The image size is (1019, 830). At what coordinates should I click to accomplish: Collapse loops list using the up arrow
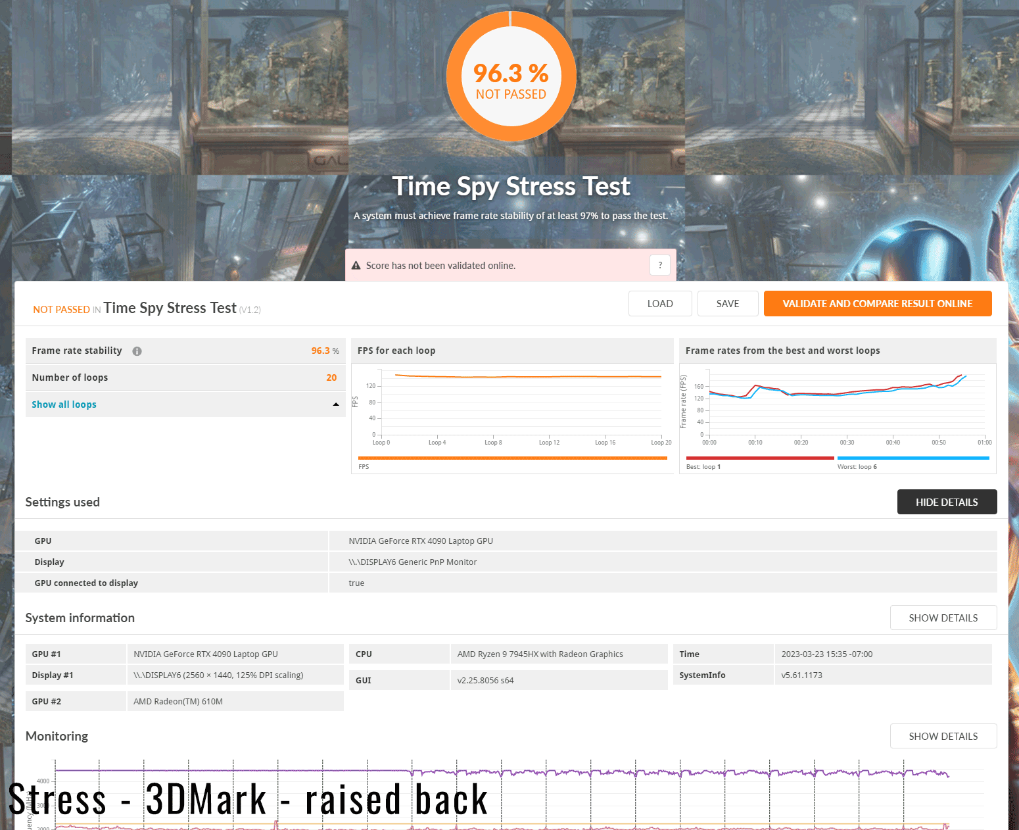[336, 404]
